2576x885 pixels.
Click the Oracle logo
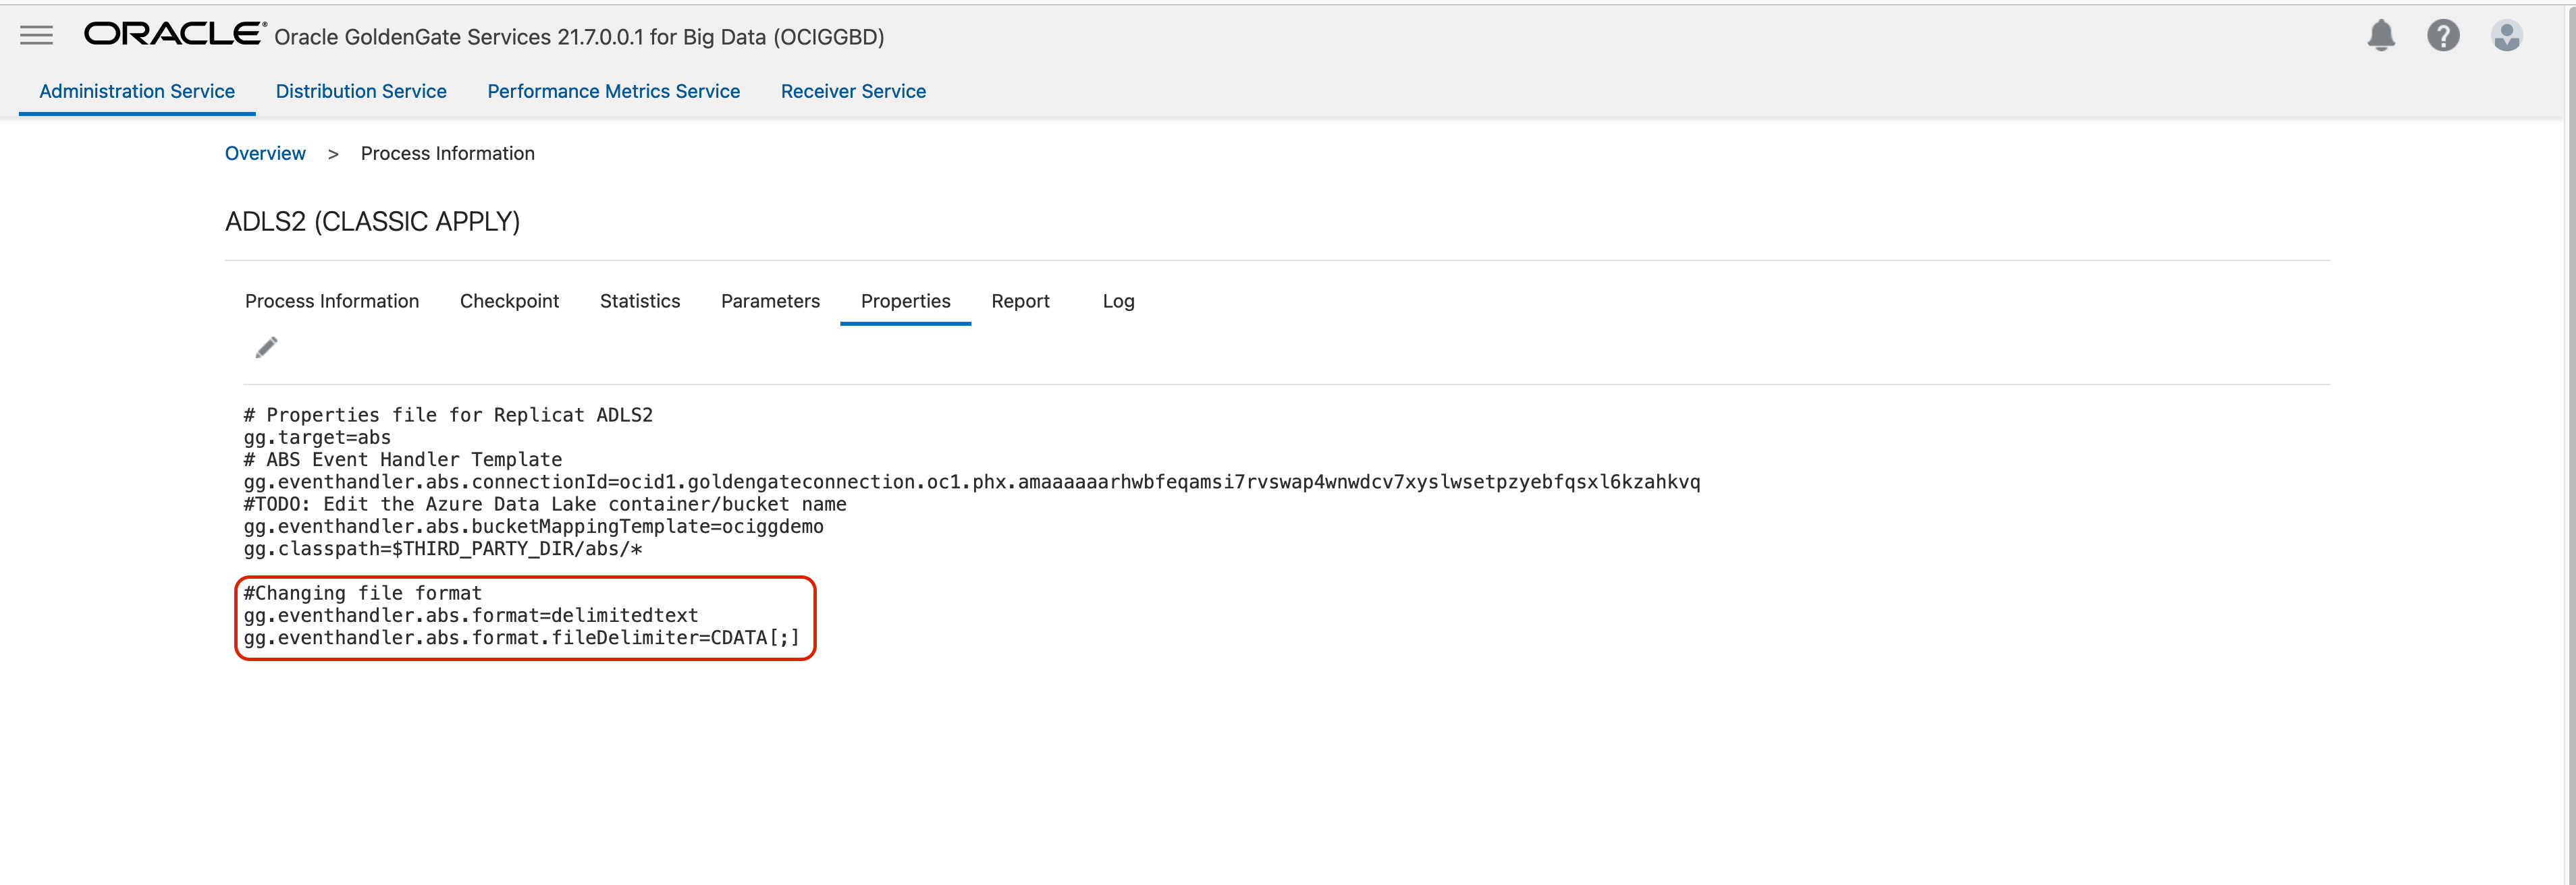pyautogui.click(x=174, y=34)
